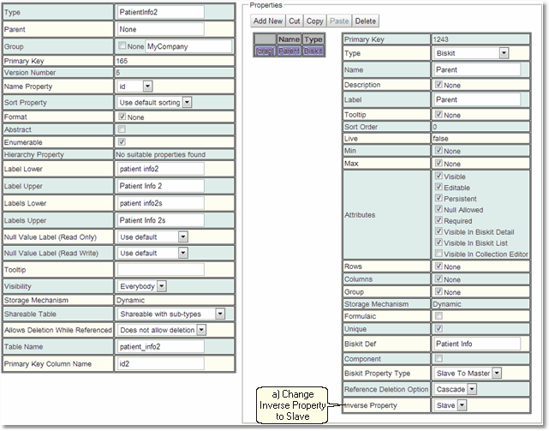Click the Table Name input field
The image size is (549, 431).
(159, 346)
